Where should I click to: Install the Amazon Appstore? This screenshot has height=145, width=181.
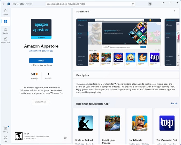coord(41,61)
